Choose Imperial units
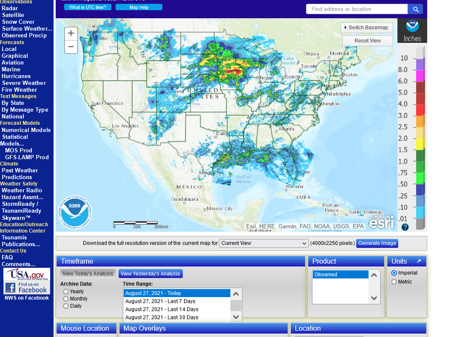The height and width of the screenshot is (337, 468). pos(394,273)
